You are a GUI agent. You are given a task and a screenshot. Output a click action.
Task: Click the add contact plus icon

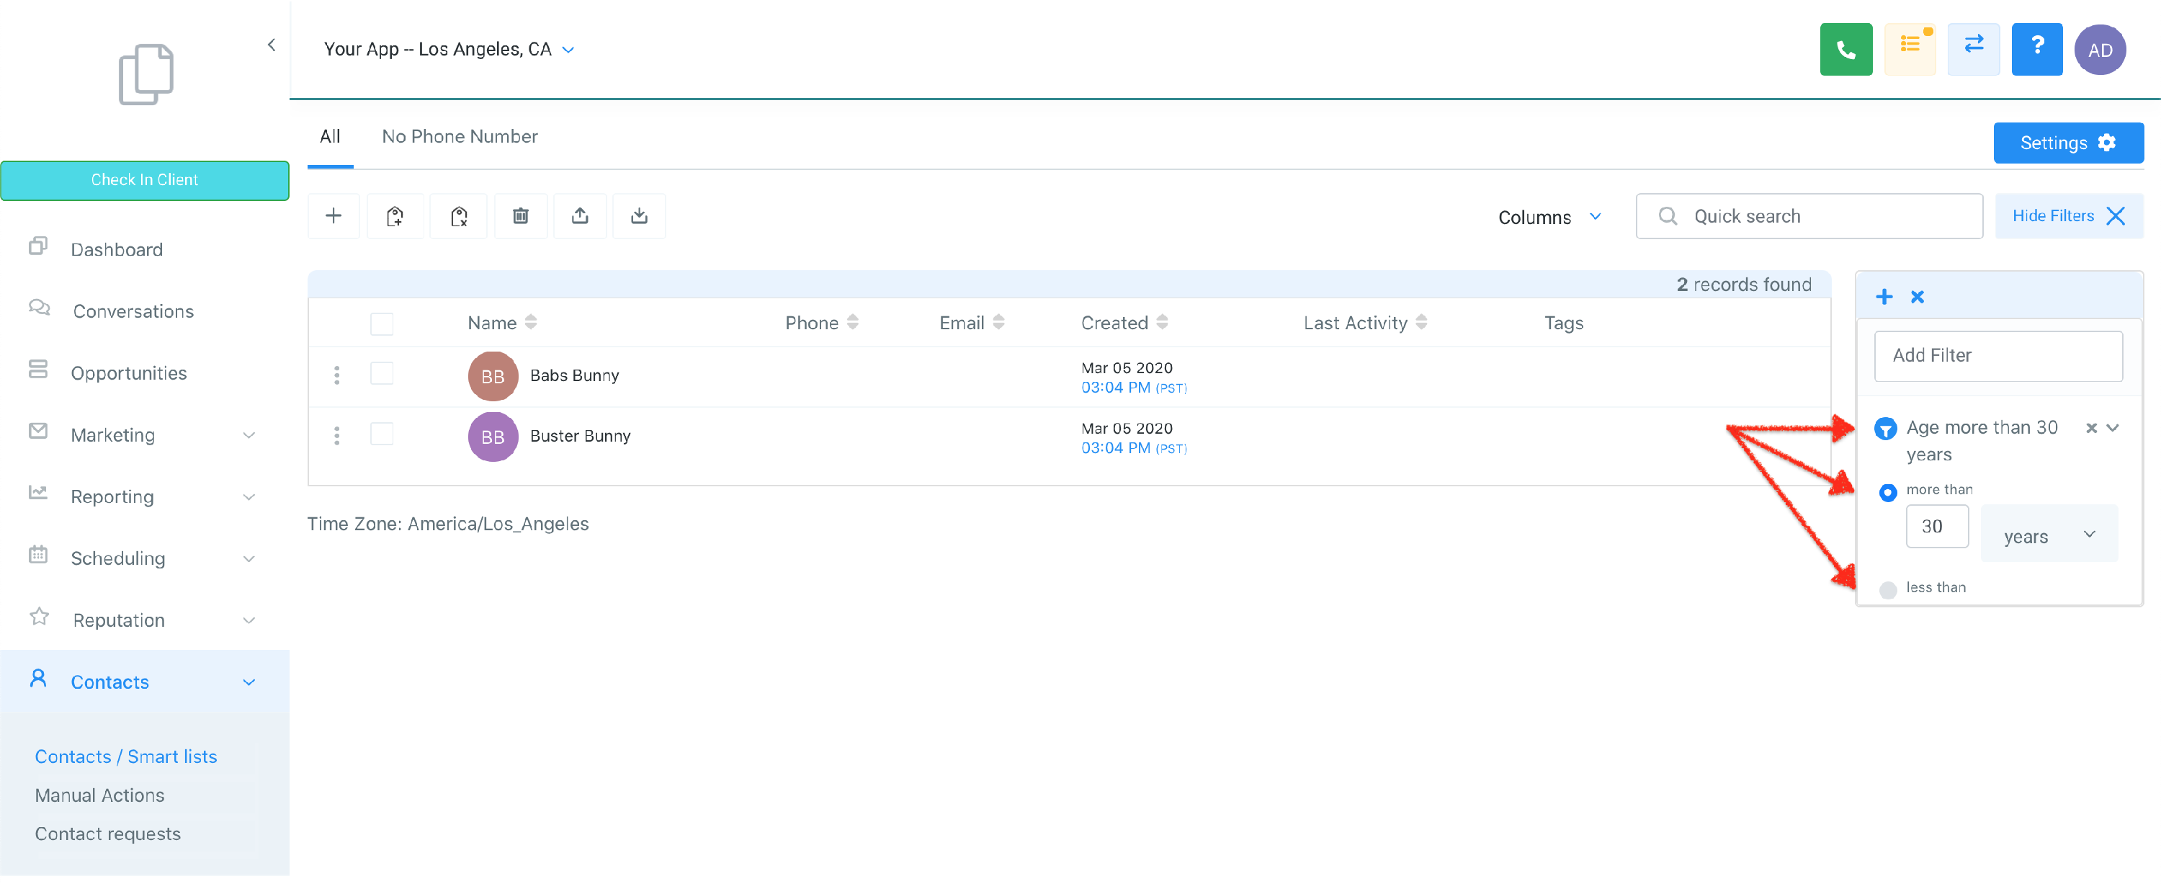333,216
